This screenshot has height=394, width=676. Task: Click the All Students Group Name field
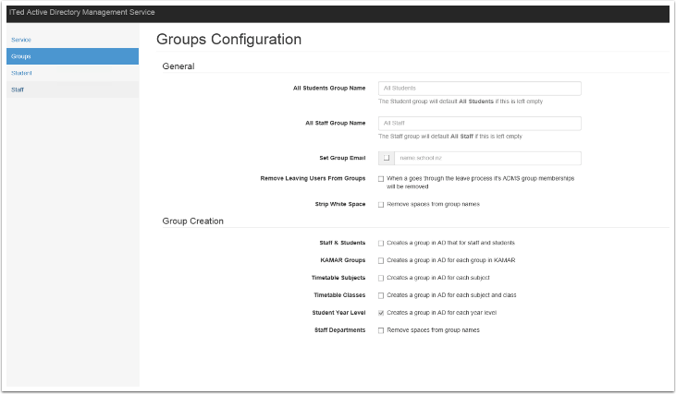pyautogui.click(x=479, y=89)
